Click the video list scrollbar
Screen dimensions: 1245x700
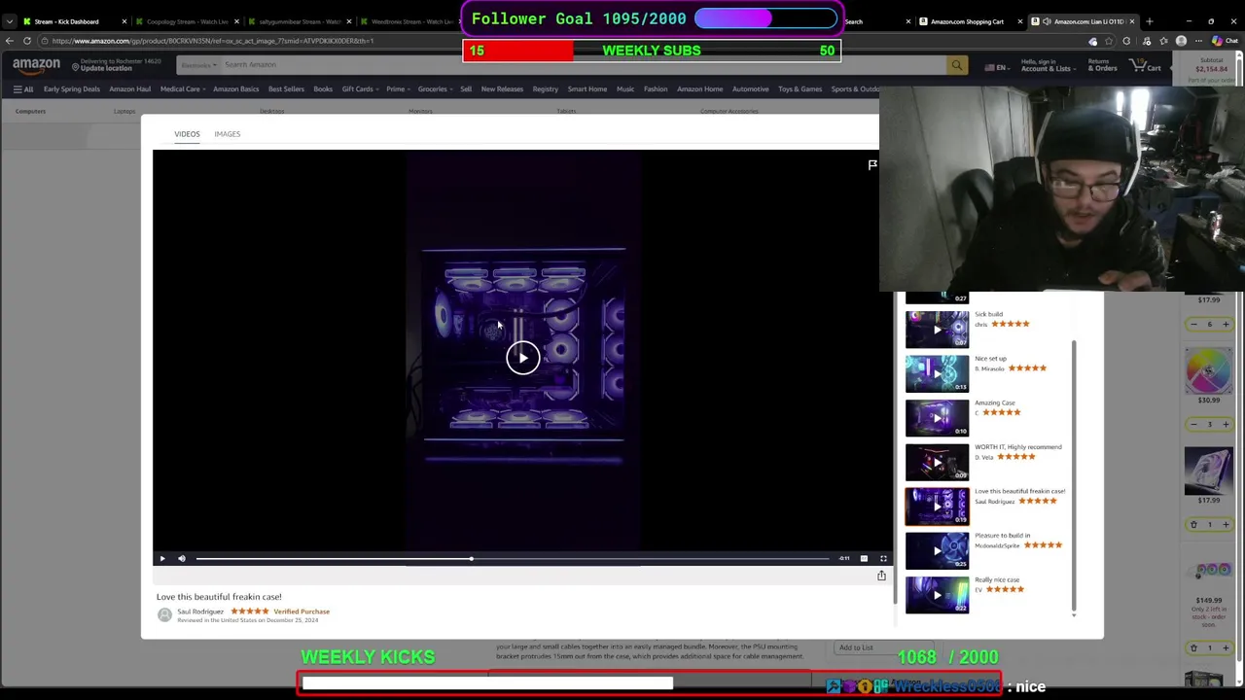[x=1074, y=476]
